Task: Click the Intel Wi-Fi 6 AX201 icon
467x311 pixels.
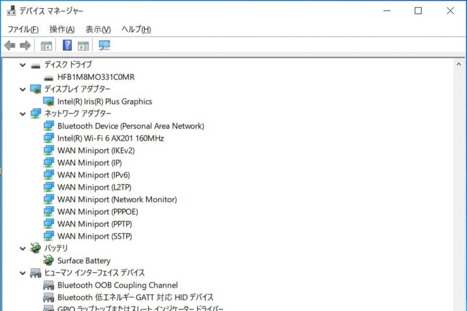Action: point(49,138)
